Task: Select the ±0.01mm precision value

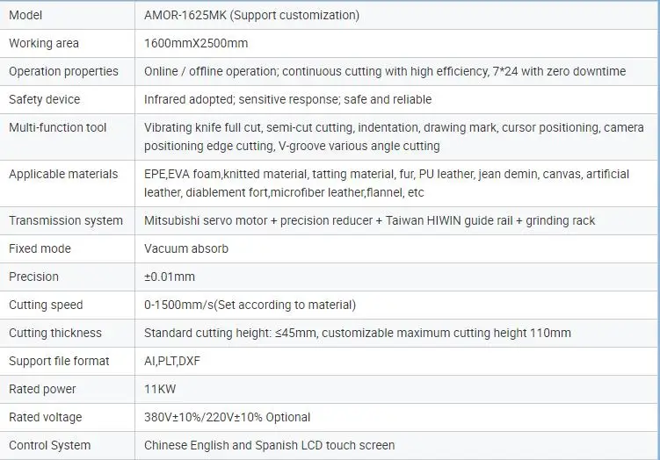Action: pyautogui.click(x=170, y=277)
